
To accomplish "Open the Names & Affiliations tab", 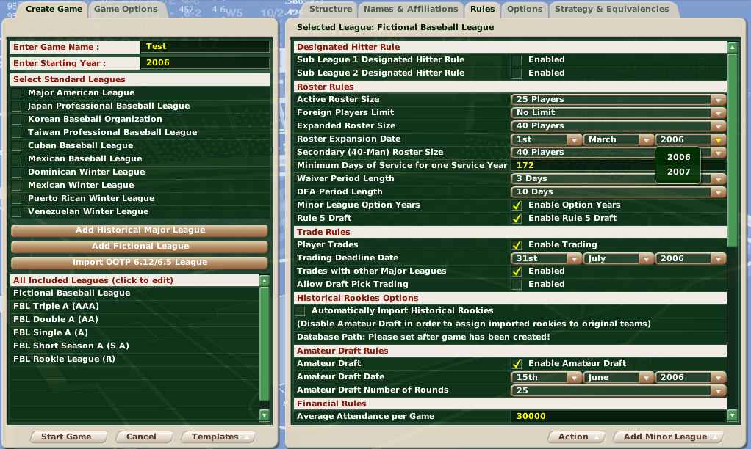I will [x=411, y=10].
